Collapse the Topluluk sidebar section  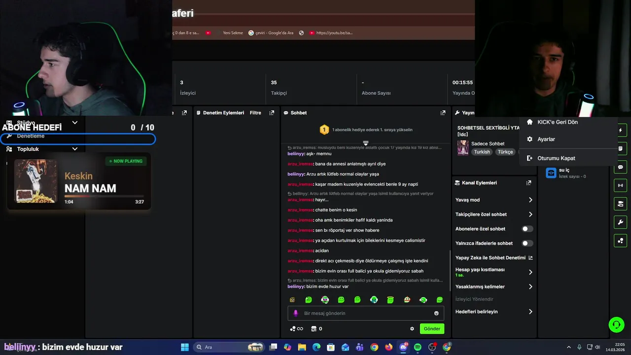[x=75, y=149]
